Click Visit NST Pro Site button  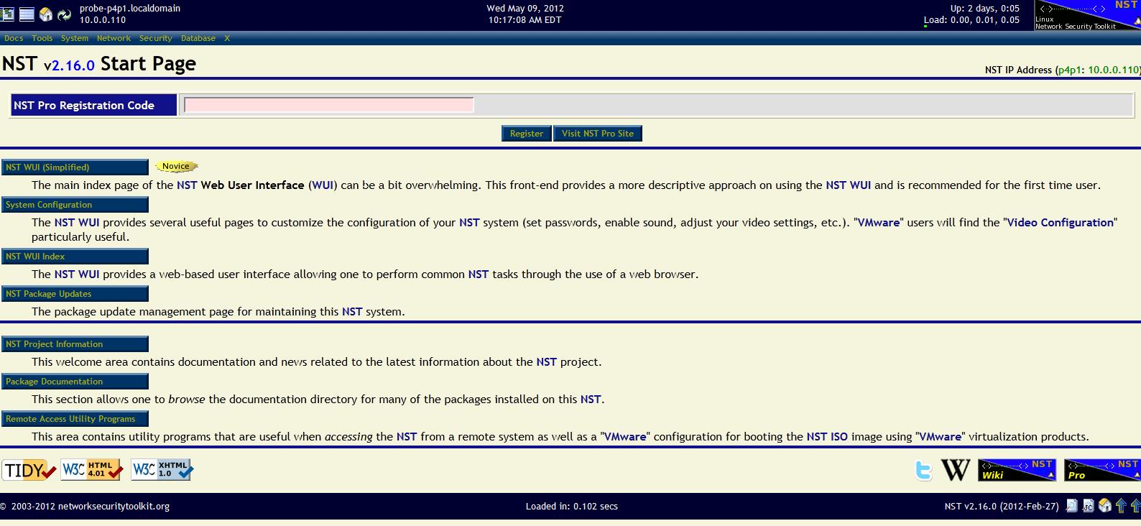click(x=598, y=133)
